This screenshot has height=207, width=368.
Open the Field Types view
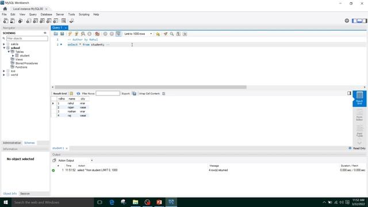[359, 131]
